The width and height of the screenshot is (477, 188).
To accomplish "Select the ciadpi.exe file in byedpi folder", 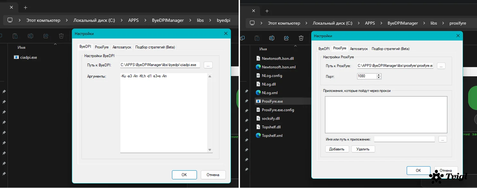I will [29, 57].
